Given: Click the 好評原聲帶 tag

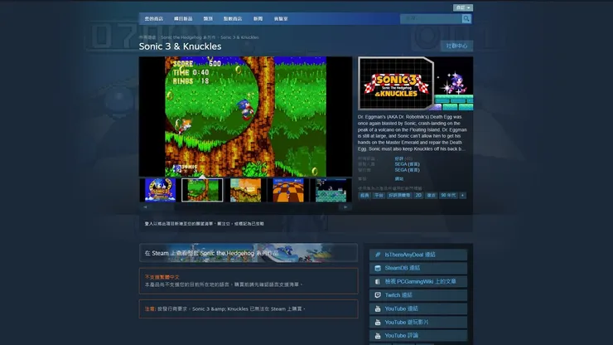Looking at the screenshot, I should click(x=399, y=196).
